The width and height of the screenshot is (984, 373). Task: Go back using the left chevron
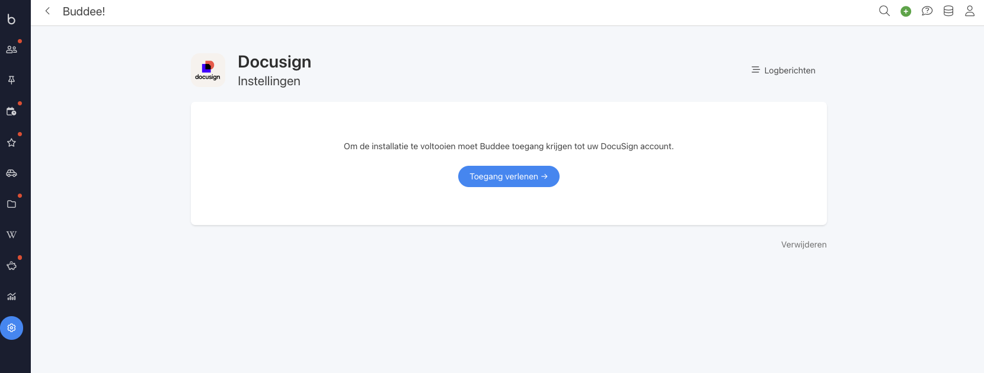coord(47,11)
